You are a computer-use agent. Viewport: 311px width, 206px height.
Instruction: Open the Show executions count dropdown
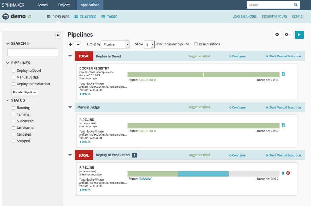(149, 44)
